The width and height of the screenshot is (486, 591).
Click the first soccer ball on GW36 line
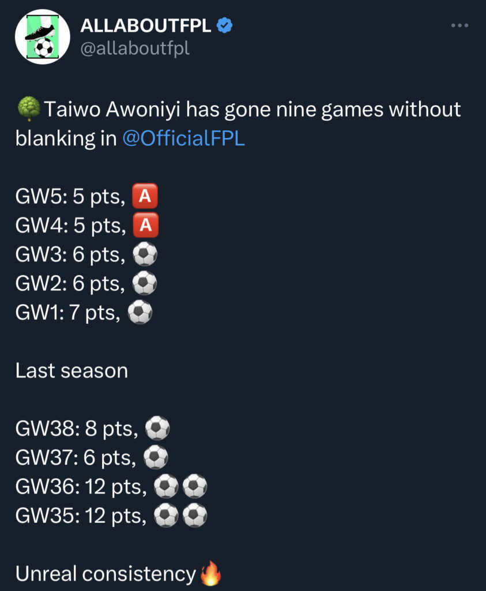(x=166, y=487)
